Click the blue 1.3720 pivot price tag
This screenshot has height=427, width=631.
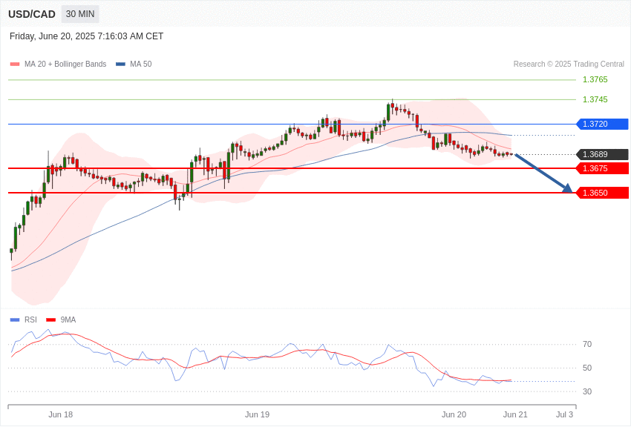coord(602,124)
